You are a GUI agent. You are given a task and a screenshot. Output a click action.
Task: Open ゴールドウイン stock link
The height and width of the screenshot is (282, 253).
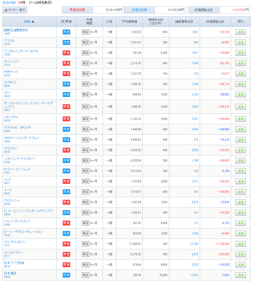13,253
